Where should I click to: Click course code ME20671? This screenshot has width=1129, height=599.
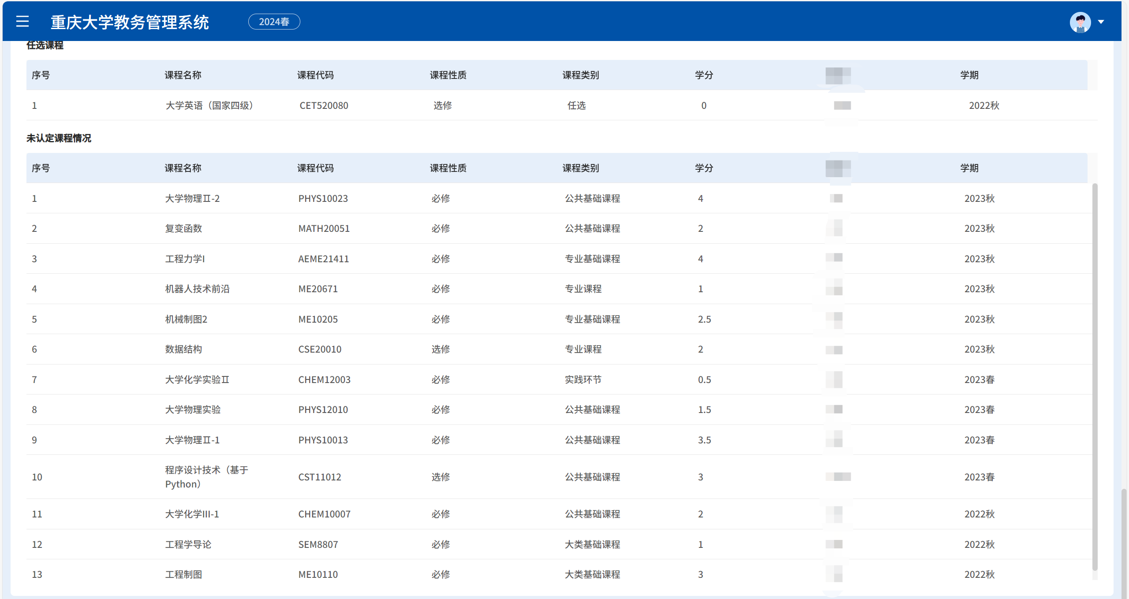pos(318,289)
